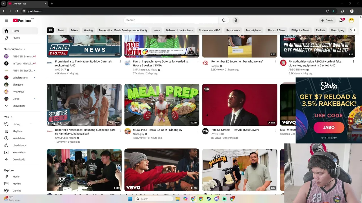Open the FV FAMILY subscription
This screenshot has height=203, width=362.
coord(20,92)
